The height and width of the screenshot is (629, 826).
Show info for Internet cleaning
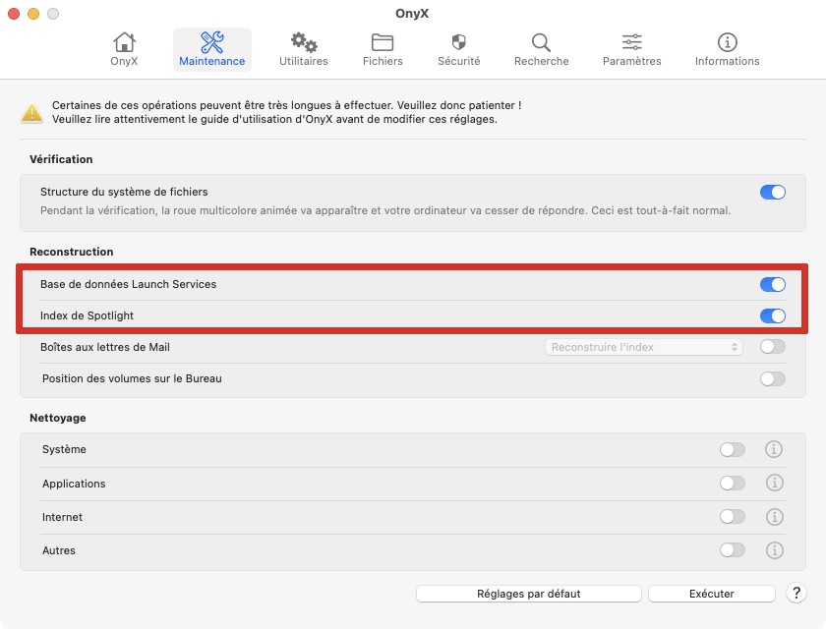point(774,516)
